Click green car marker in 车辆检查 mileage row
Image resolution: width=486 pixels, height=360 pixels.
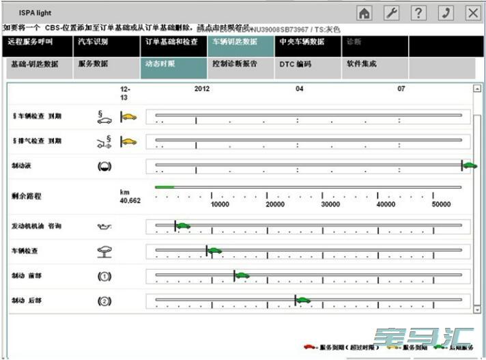point(214,251)
